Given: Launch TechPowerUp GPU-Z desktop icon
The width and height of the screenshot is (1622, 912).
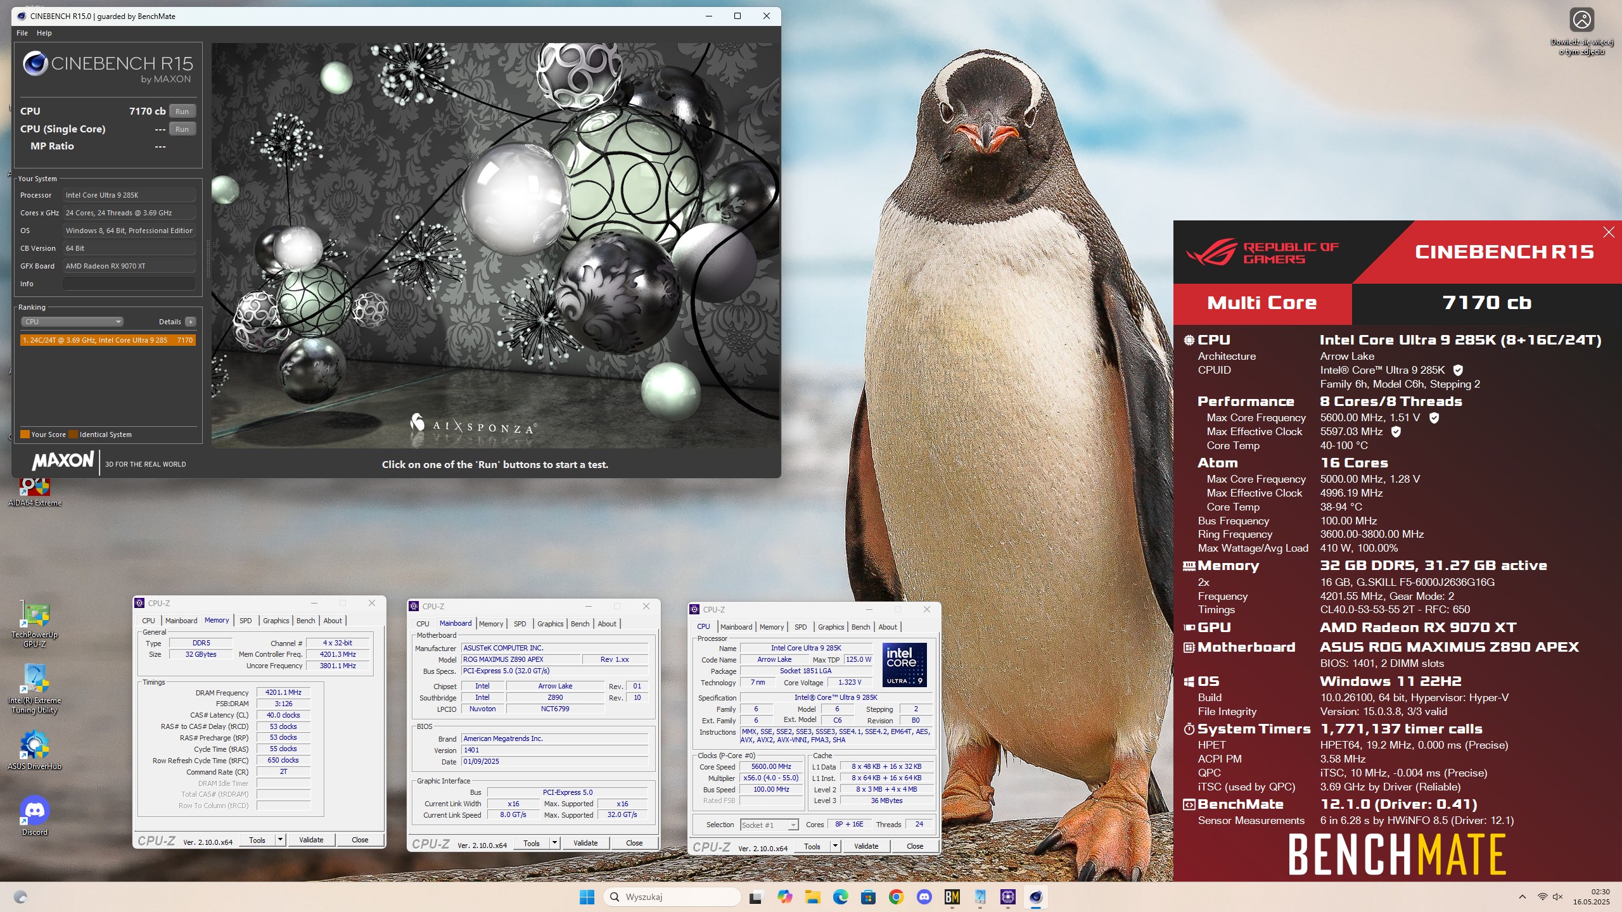Looking at the screenshot, I should pyautogui.click(x=35, y=624).
